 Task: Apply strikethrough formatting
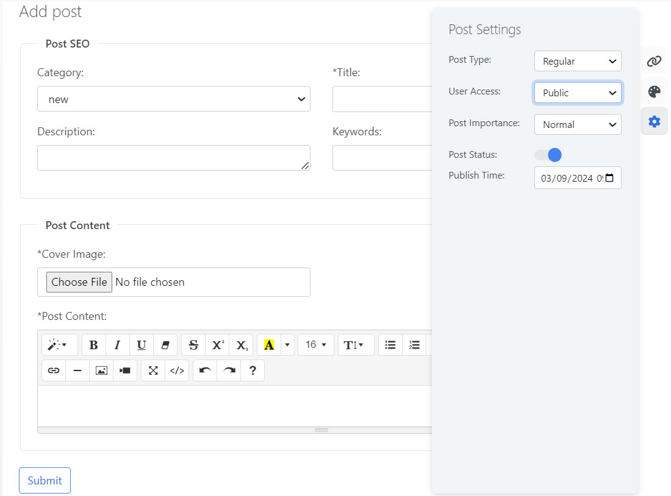pyautogui.click(x=193, y=345)
